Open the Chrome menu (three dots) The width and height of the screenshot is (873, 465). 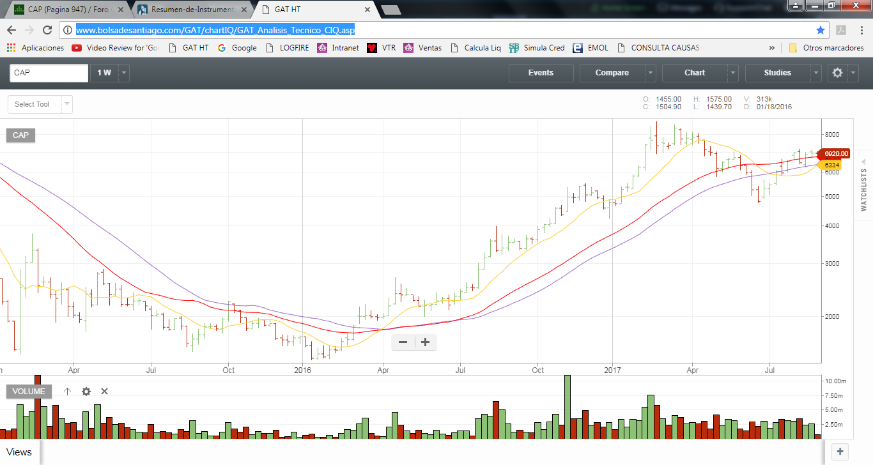(860, 30)
